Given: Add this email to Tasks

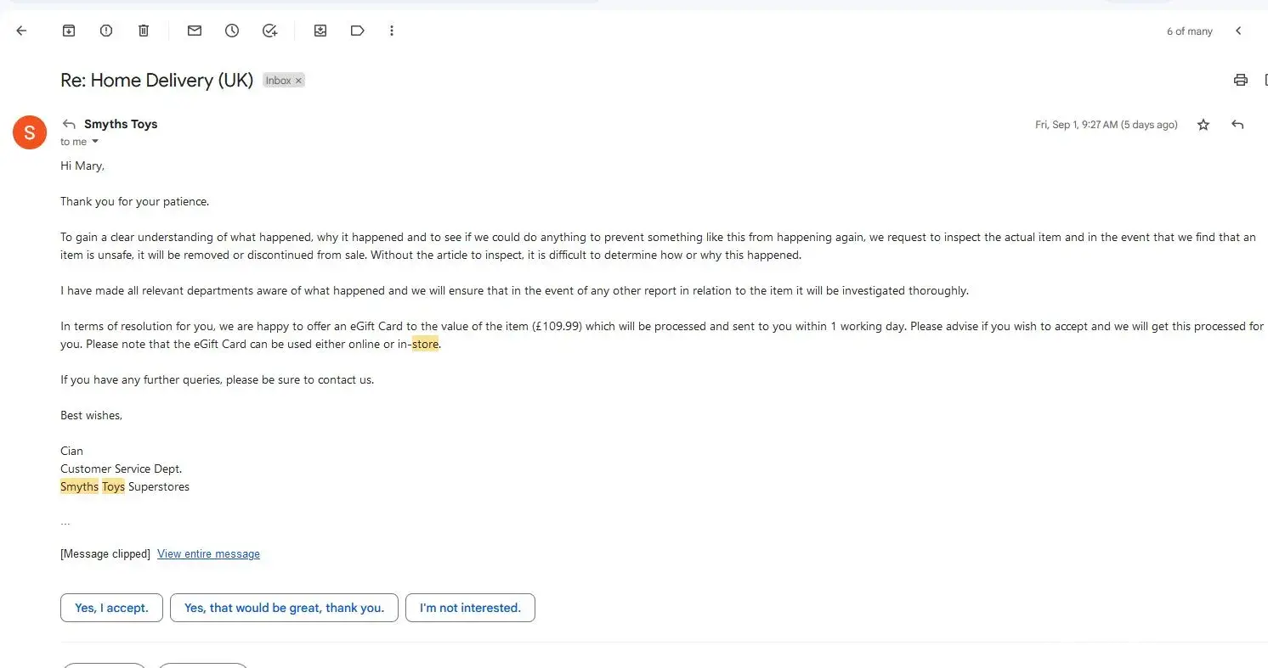Looking at the screenshot, I should (269, 31).
